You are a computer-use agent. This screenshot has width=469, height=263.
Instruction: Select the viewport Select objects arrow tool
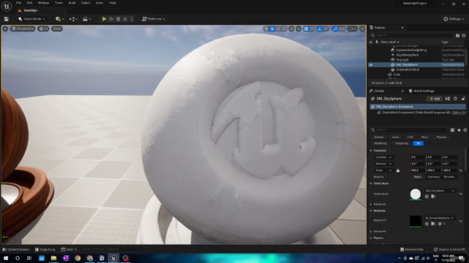click(266, 28)
